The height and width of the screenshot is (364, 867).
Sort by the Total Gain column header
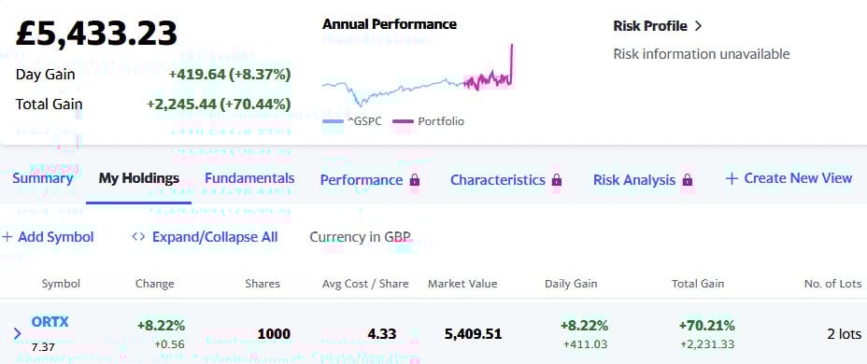click(698, 284)
